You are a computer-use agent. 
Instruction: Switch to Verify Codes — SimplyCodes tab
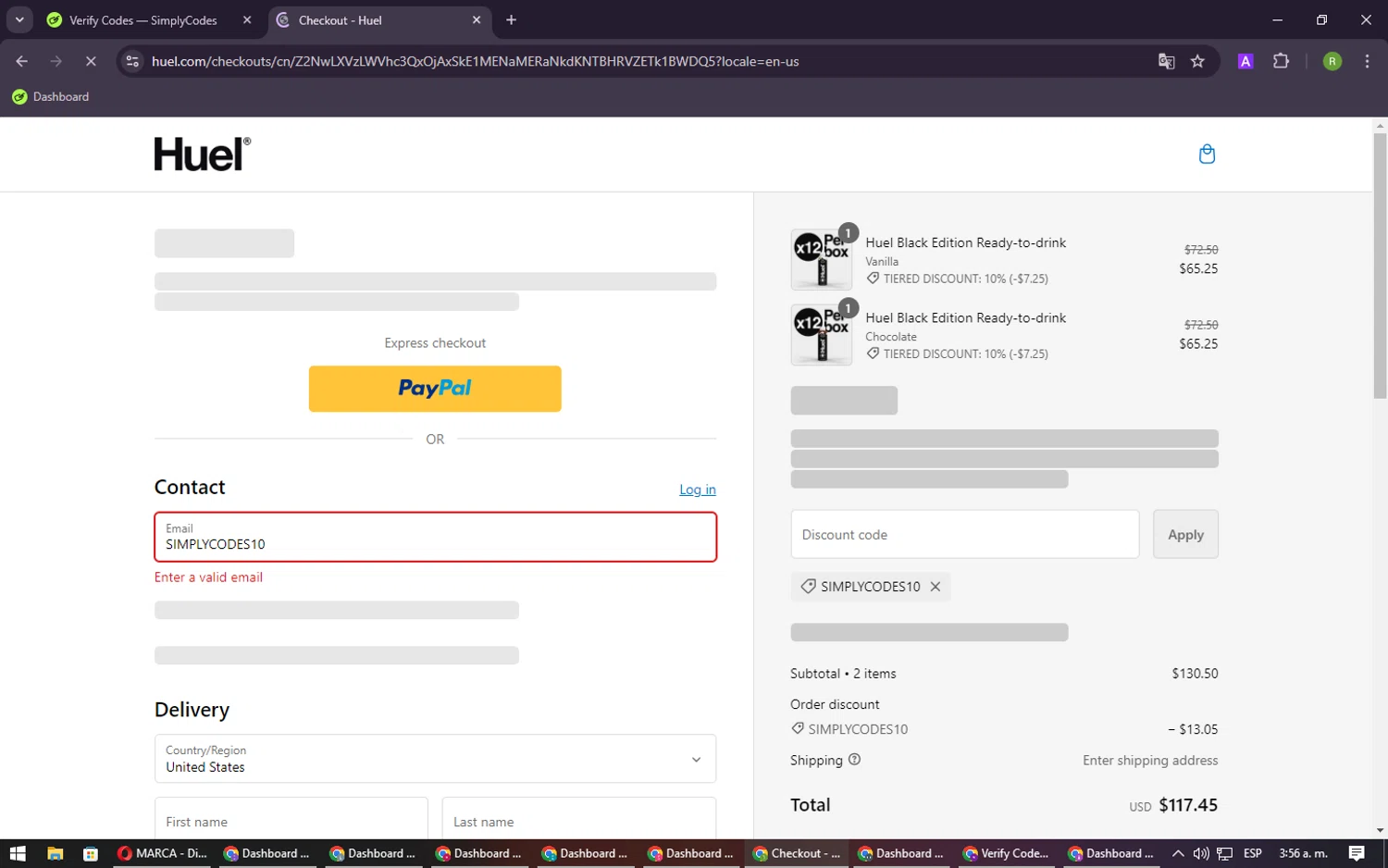click(x=143, y=20)
